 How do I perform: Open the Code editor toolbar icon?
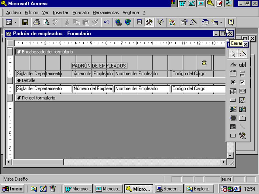click(172, 22)
